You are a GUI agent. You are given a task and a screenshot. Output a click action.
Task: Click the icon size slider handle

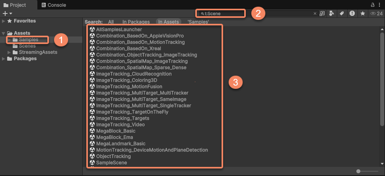tap(358, 171)
